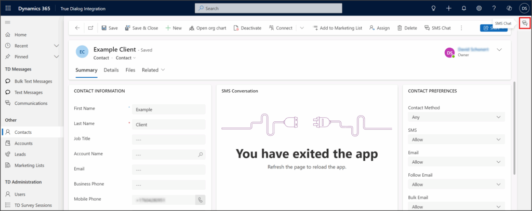
Task: Open the Follow Email dropdown
Action: [456, 184]
